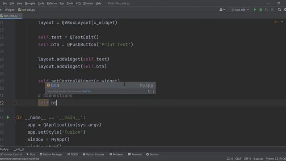
Task: Click the stop icon in the toolbar
Action: (x=272, y=10)
